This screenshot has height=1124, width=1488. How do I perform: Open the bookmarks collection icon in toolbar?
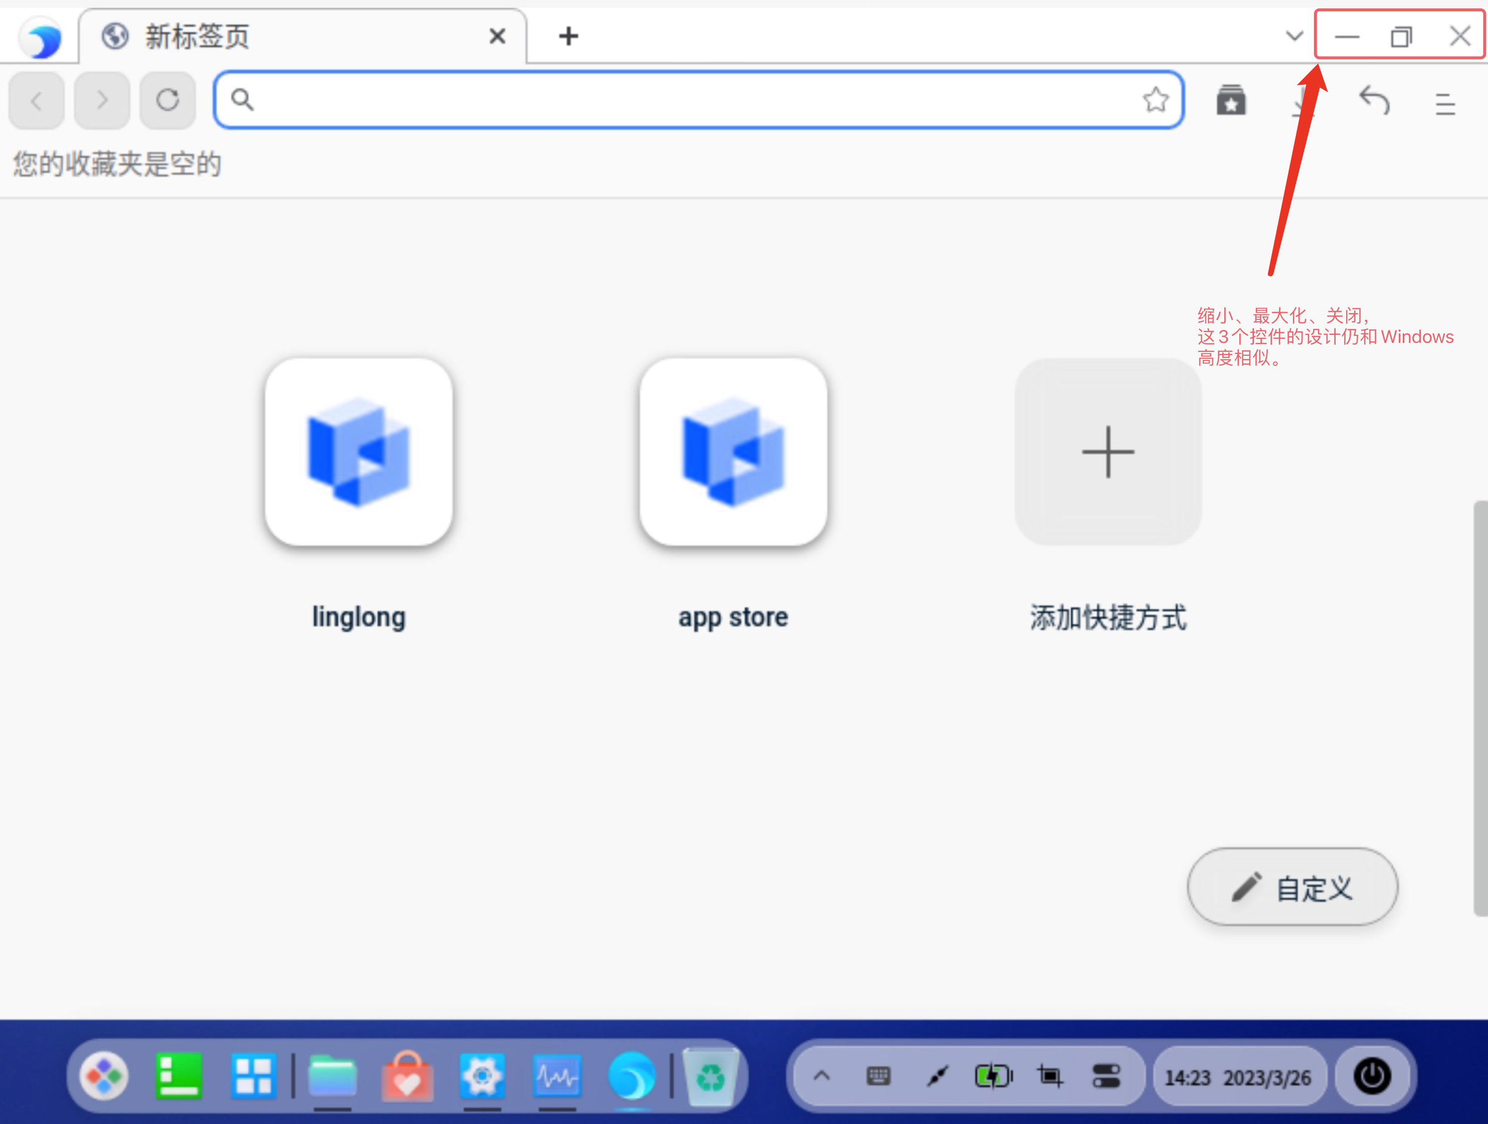(1231, 101)
